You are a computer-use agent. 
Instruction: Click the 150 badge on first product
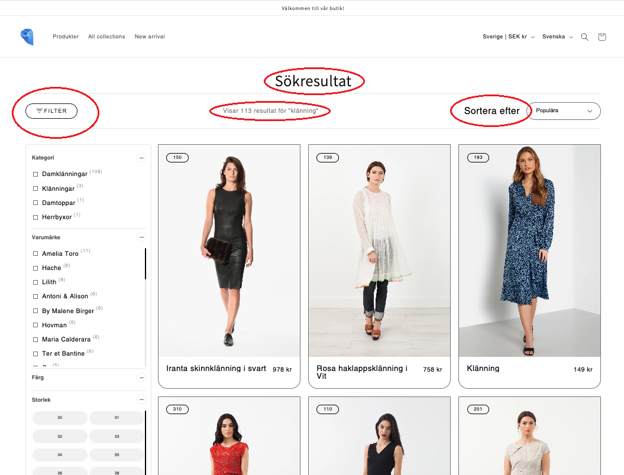(177, 158)
